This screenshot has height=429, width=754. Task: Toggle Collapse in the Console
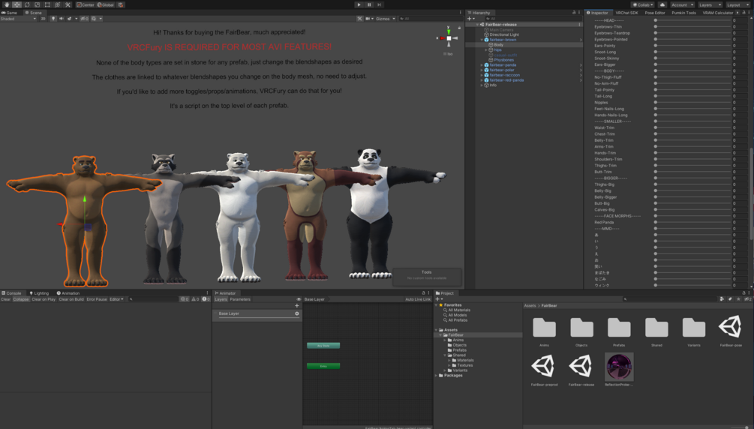pyautogui.click(x=21, y=299)
